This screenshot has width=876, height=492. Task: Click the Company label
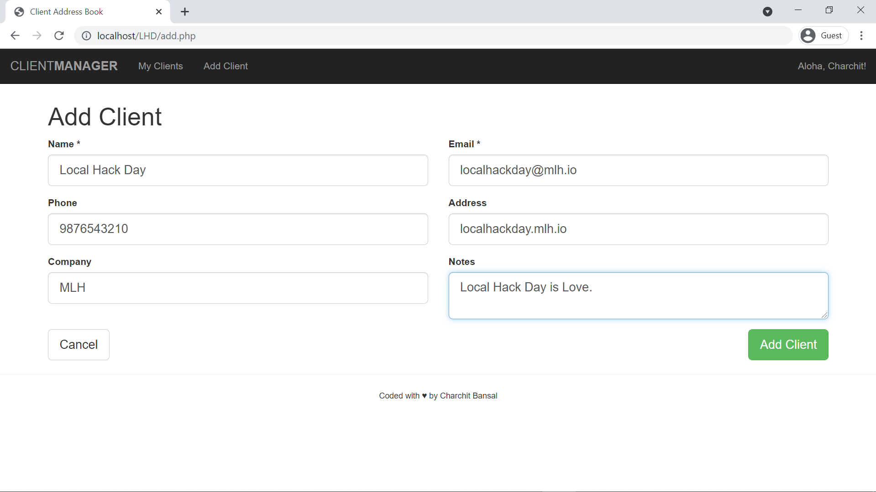click(69, 262)
